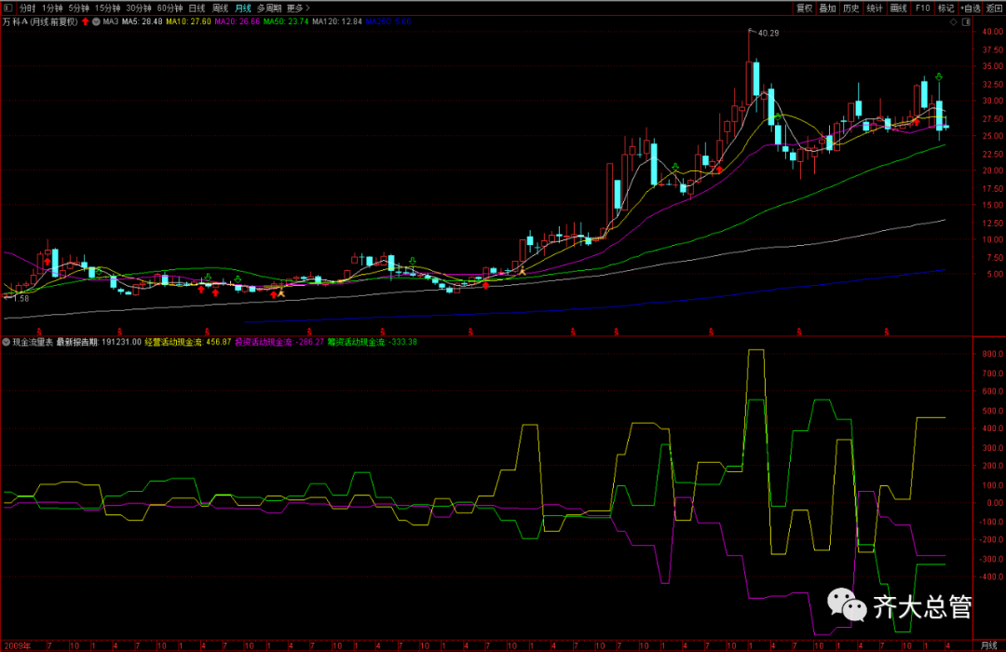This screenshot has width=1006, height=652.
Task: Select the 60分钟 period tab
Action: (170, 7)
